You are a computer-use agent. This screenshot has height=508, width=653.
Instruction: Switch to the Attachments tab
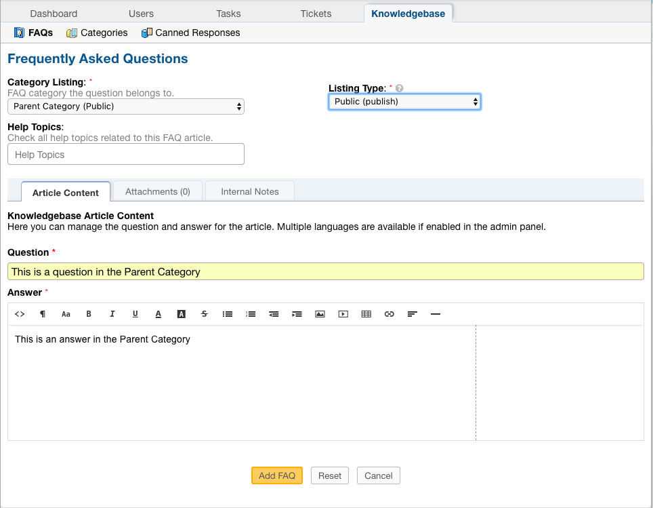point(157,191)
